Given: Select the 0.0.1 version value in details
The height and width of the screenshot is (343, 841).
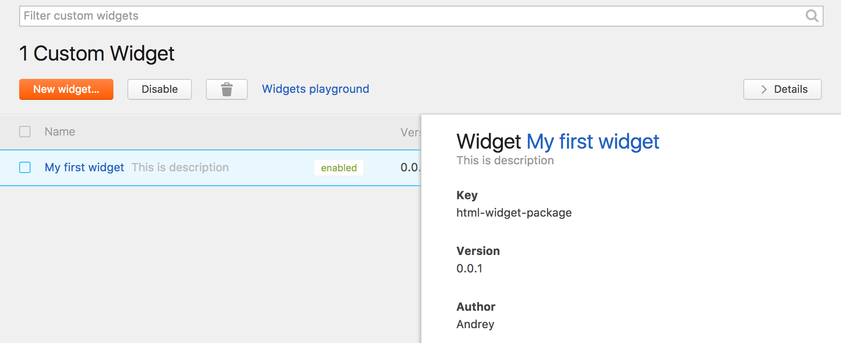Looking at the screenshot, I should click(469, 268).
